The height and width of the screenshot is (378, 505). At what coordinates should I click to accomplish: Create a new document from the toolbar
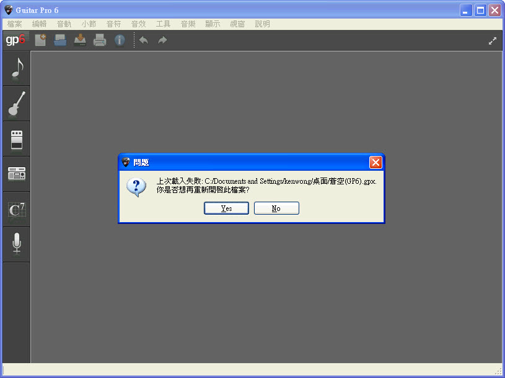[x=40, y=40]
